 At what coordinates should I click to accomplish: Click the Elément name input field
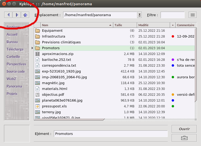tap(111, 134)
